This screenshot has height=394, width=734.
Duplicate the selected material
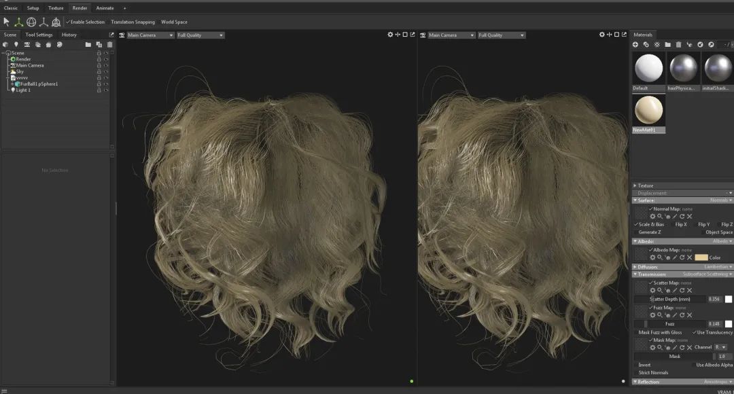pos(646,44)
